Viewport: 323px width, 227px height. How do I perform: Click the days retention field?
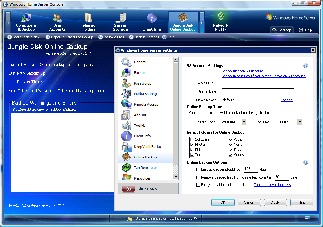click(x=282, y=177)
